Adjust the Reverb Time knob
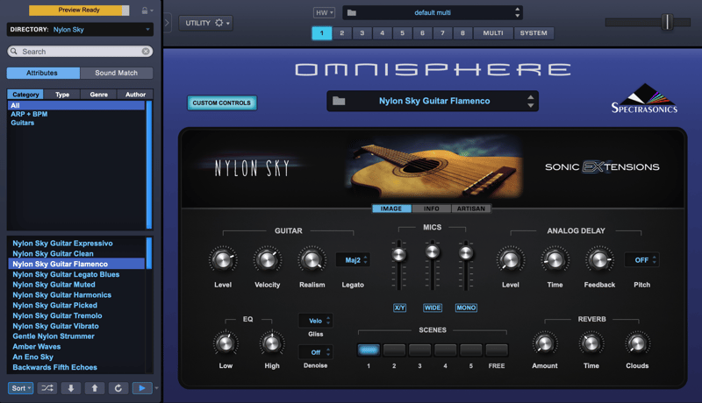702x403 pixels. click(591, 343)
